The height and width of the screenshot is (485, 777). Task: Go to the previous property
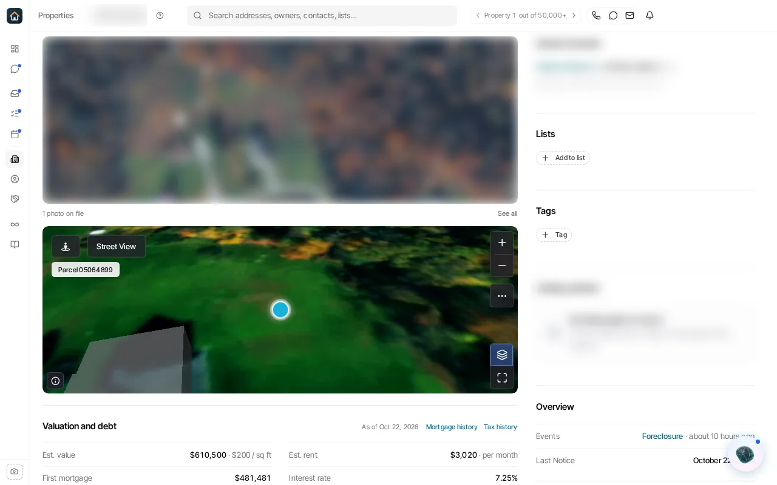[x=478, y=16]
